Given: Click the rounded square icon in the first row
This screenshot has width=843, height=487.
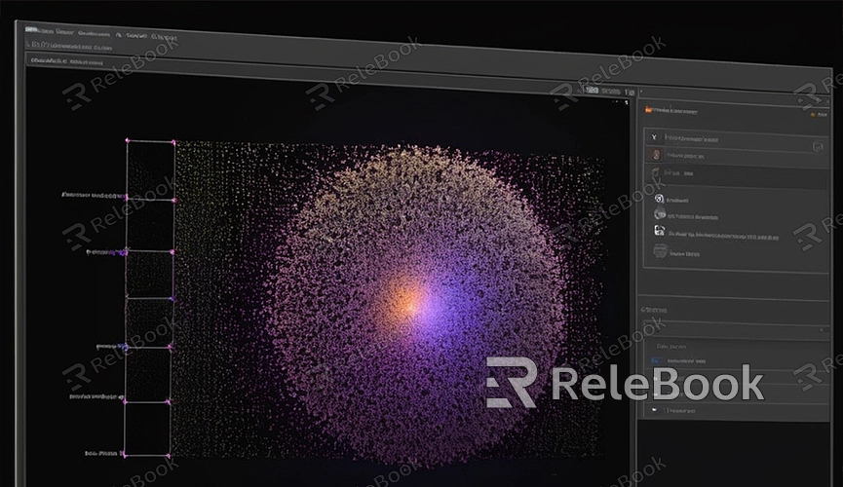Looking at the screenshot, I should [x=818, y=146].
